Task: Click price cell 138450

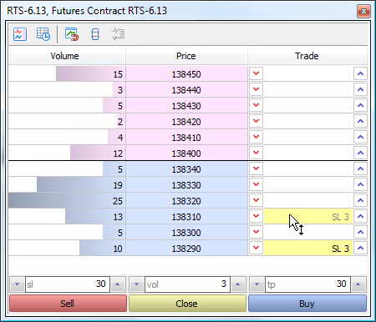Action: click(x=186, y=74)
